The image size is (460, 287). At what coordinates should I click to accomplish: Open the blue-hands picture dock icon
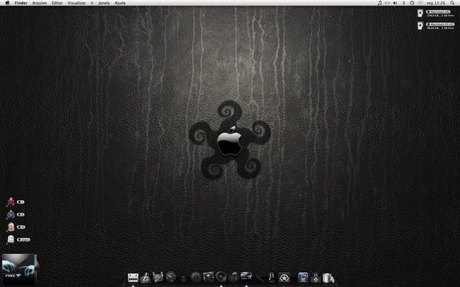tap(246, 276)
